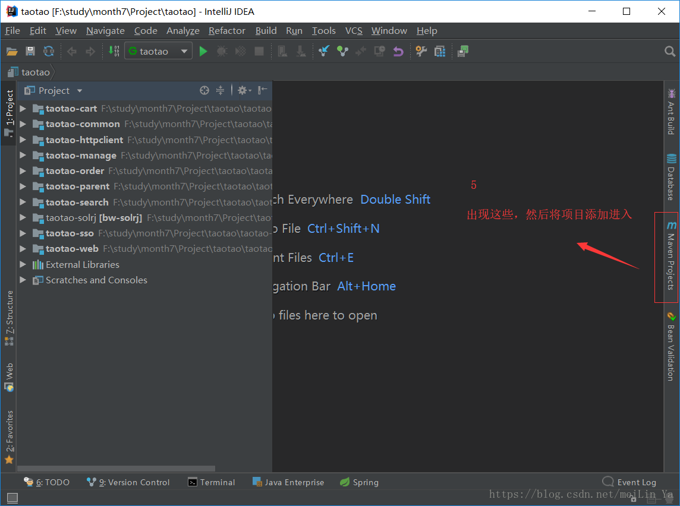Click the Revert undo arrow icon
This screenshot has height=506, width=680.
tap(398, 52)
